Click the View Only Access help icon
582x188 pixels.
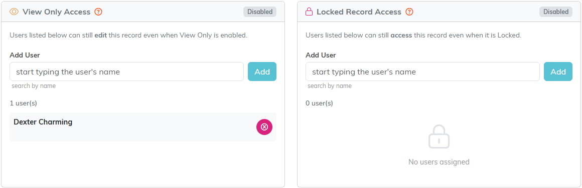tap(98, 12)
